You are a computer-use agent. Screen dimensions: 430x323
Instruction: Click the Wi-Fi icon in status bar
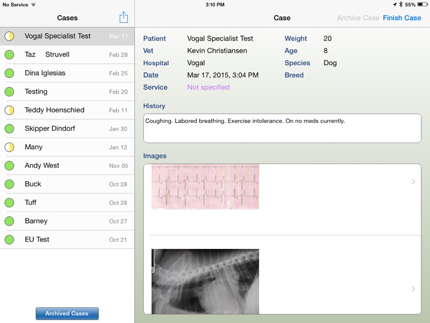pos(33,5)
